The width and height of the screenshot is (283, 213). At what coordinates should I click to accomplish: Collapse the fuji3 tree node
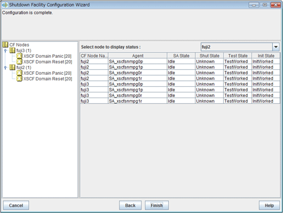click(x=6, y=50)
